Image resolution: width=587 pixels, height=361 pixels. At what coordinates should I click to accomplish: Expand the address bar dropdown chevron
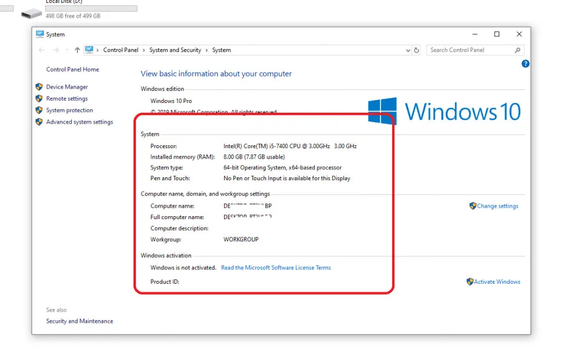click(x=407, y=50)
